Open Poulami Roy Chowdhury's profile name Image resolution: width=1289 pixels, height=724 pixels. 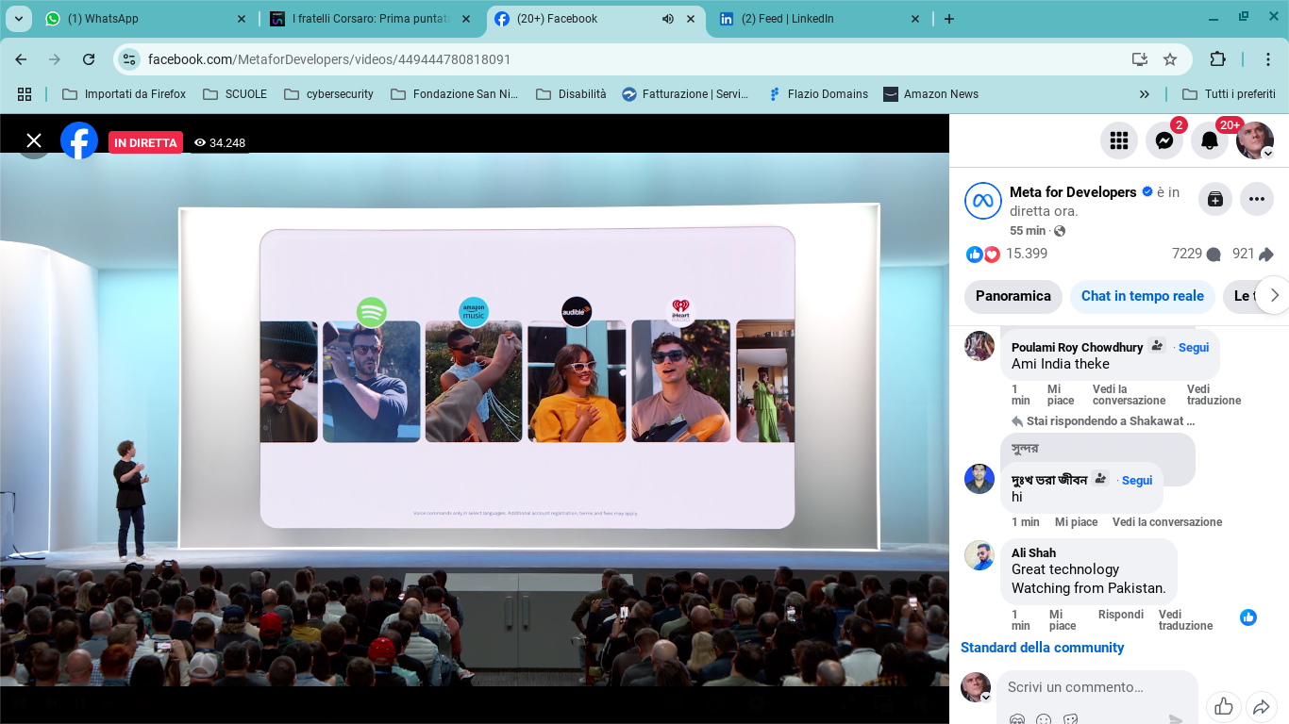pyautogui.click(x=1078, y=347)
